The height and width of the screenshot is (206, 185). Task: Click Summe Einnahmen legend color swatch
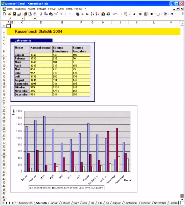(x=53, y=188)
